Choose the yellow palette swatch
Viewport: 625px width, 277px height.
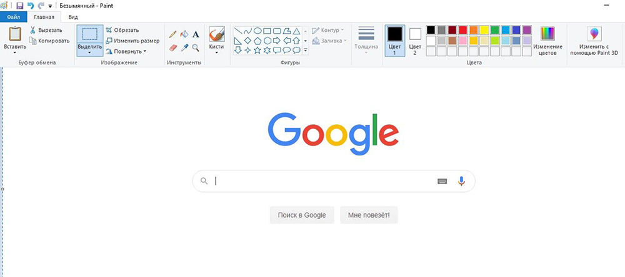point(484,30)
